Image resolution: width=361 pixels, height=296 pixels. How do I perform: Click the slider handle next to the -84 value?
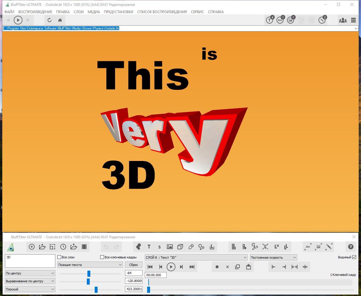click(x=89, y=274)
